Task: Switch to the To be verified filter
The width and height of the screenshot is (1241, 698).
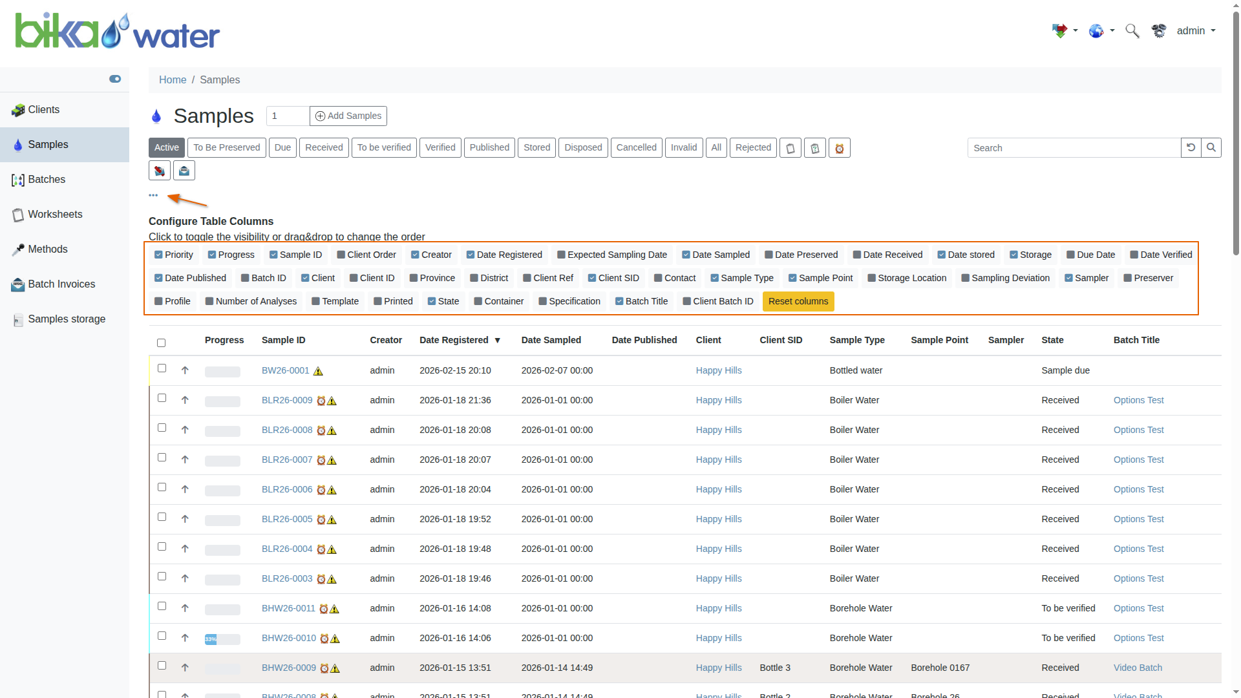Action: (384, 148)
